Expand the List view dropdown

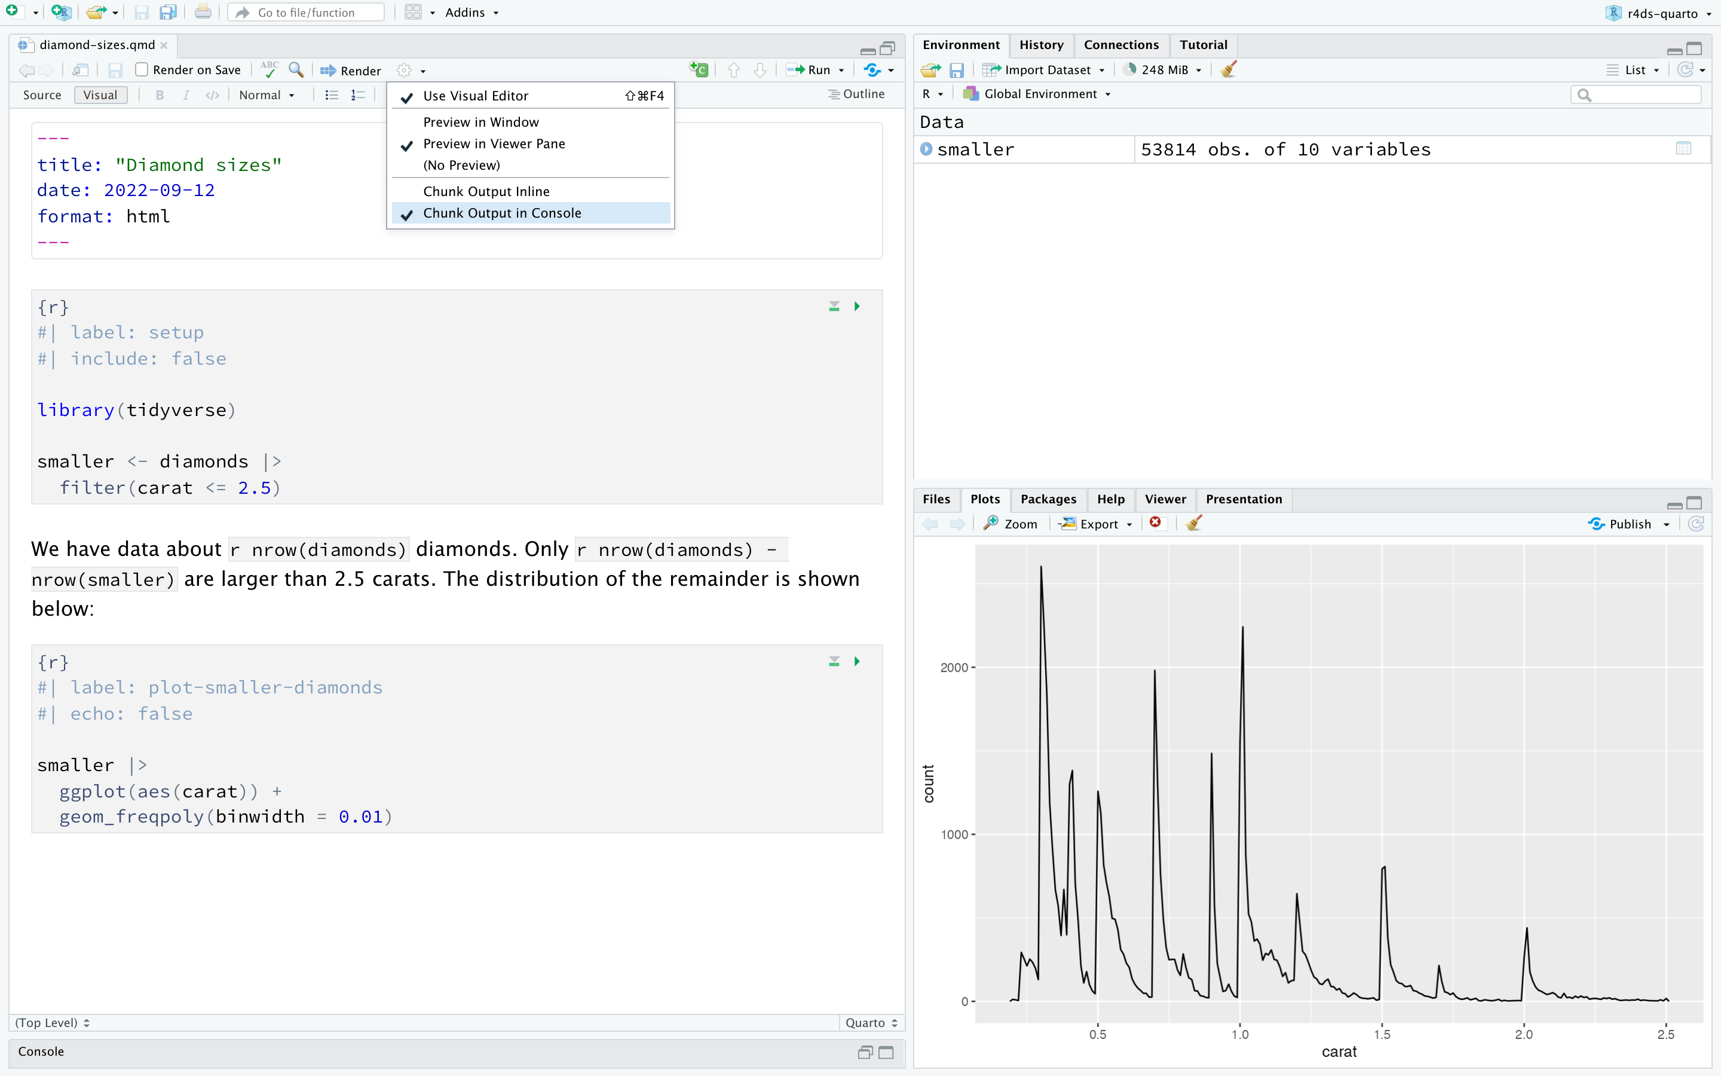(1656, 69)
